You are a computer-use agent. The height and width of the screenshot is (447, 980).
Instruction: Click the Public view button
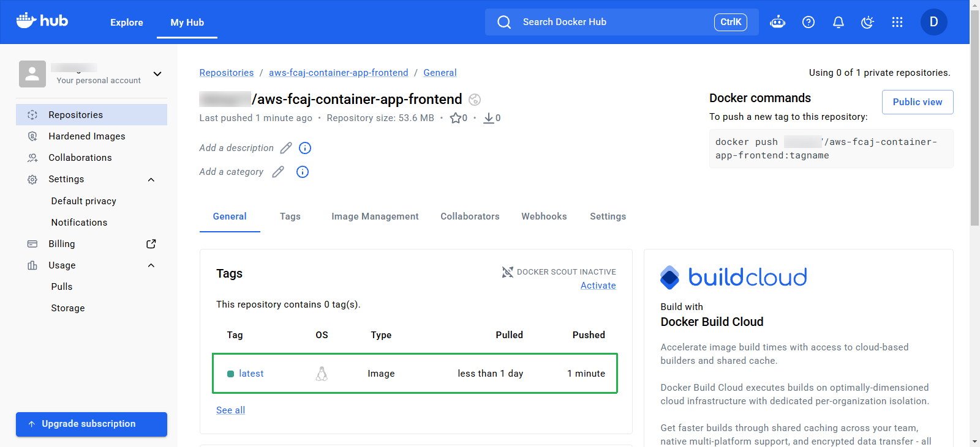pos(918,102)
